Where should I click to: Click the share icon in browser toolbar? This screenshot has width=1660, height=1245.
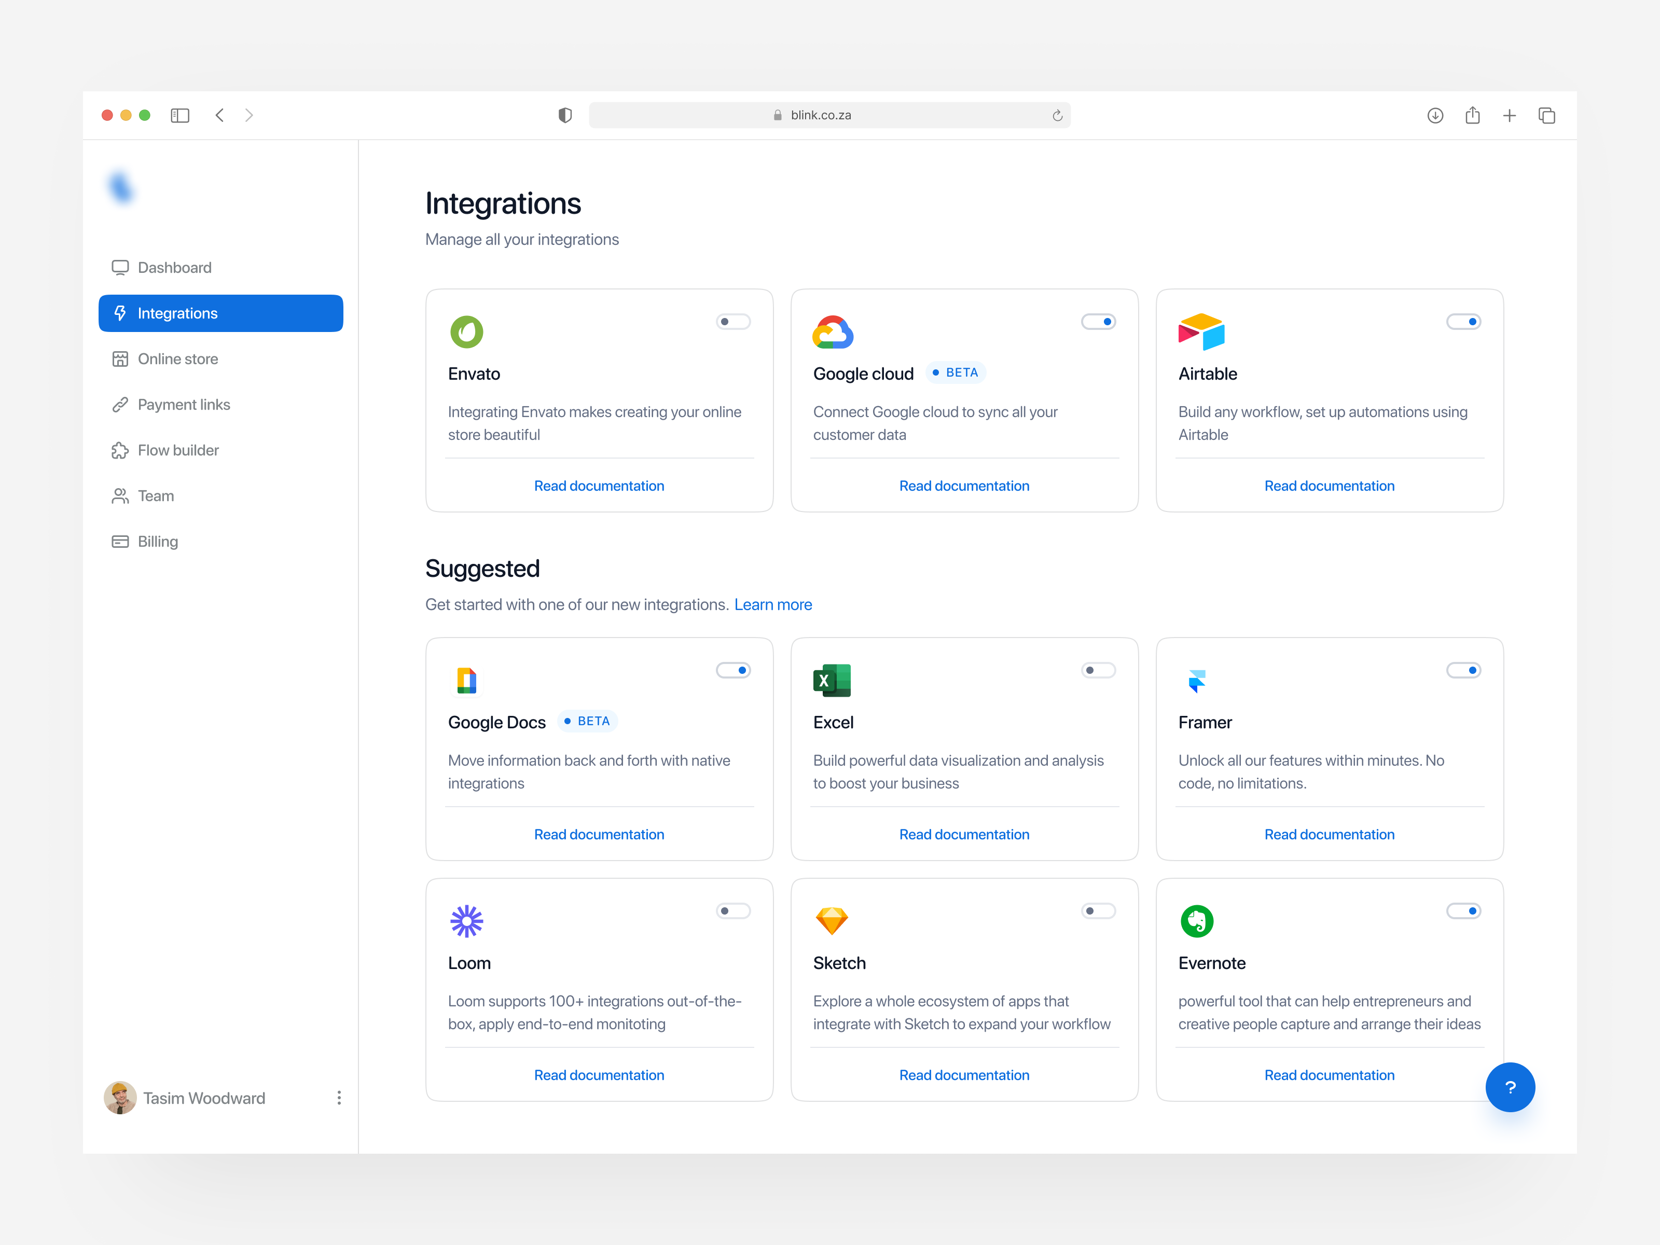point(1472,115)
